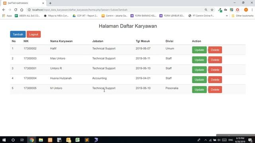Update the M Untoro row
255x143 pixels.
tap(199, 89)
